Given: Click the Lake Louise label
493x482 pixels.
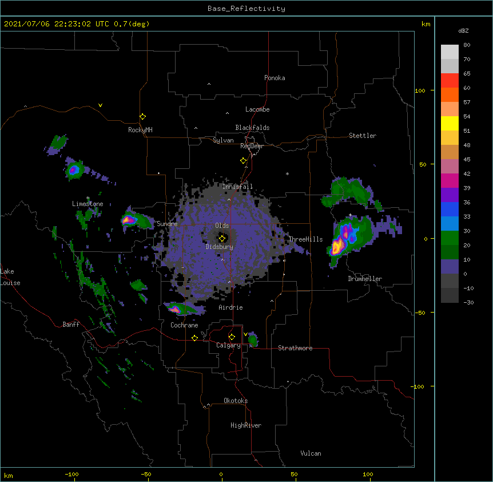Looking at the screenshot, I should pos(10,277).
